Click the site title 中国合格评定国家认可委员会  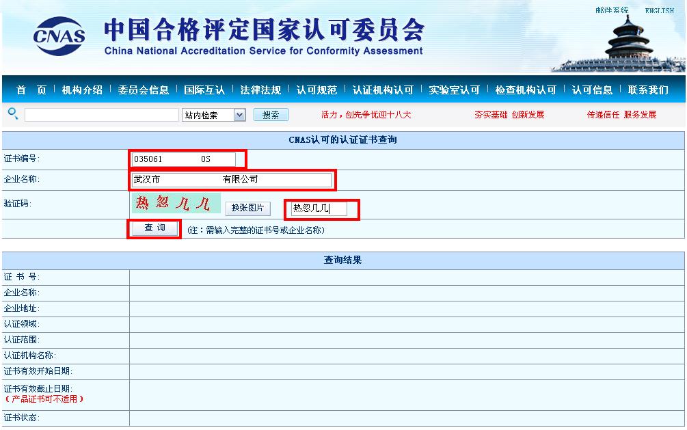coord(264,30)
